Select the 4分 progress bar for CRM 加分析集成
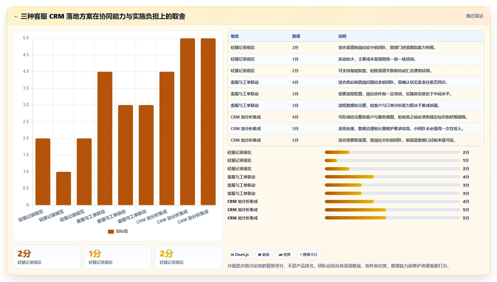Viewport: 497px width, 282px height. click(x=392, y=202)
